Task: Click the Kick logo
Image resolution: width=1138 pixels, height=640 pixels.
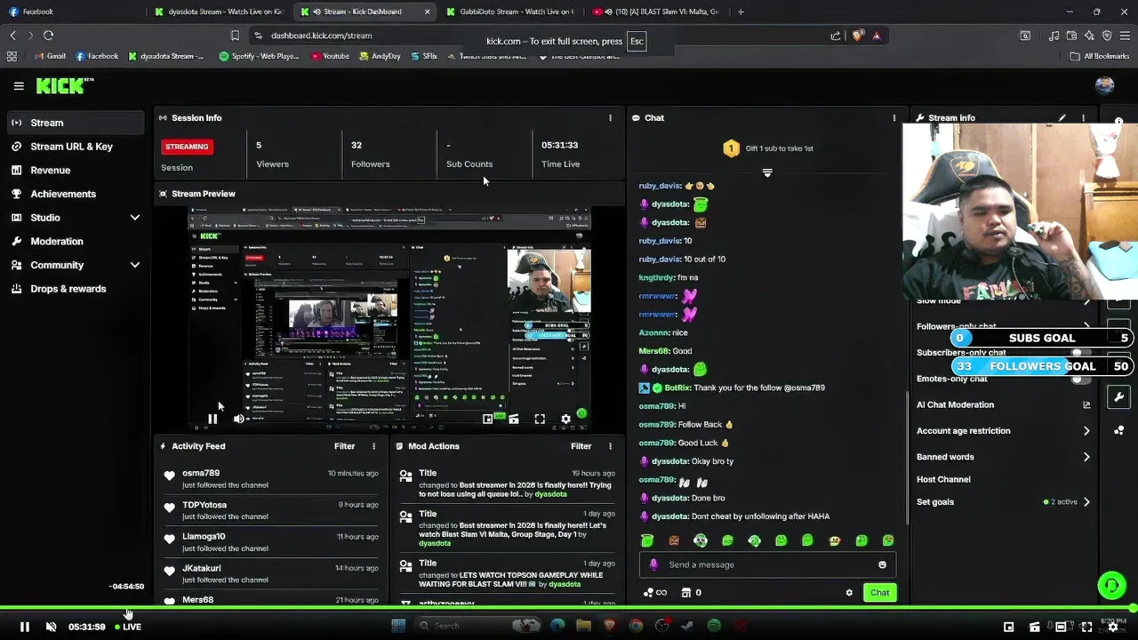Action: [x=64, y=85]
